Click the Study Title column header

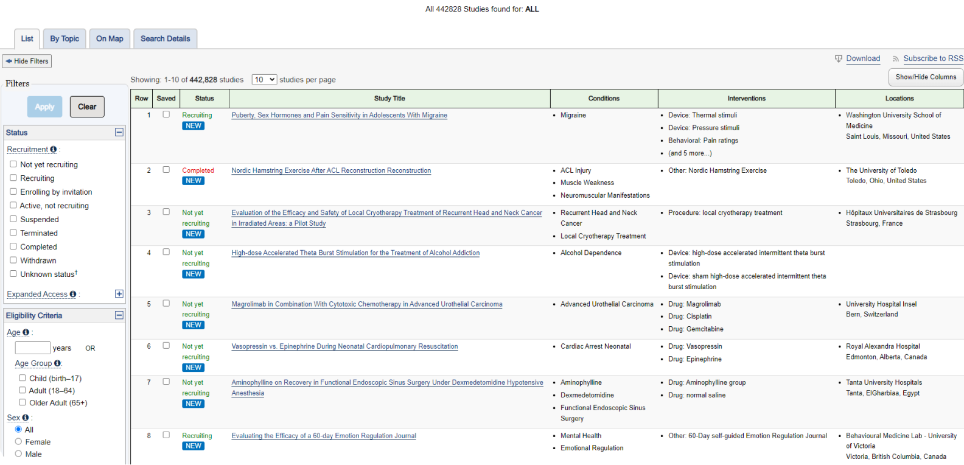389,99
